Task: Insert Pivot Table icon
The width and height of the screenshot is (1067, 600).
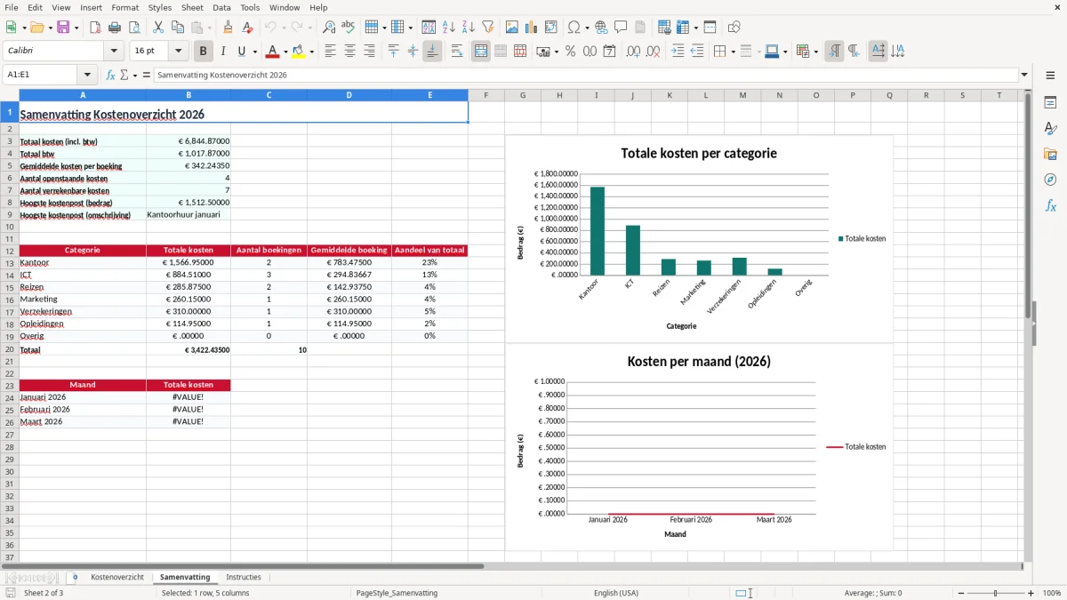Action: point(551,28)
